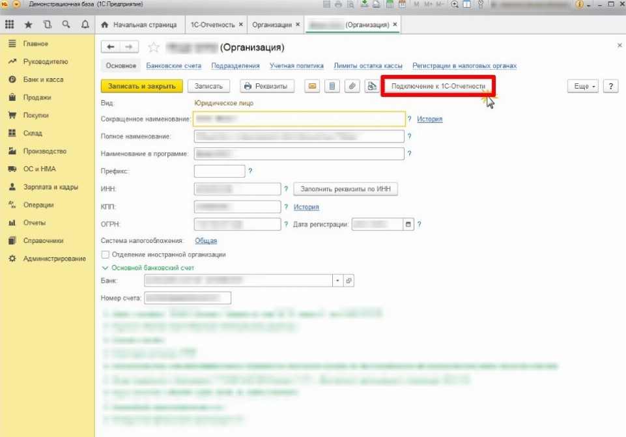This screenshot has width=626, height=437.
Task: Enable Отделение иностранной организации checkbox
Action: (106, 255)
